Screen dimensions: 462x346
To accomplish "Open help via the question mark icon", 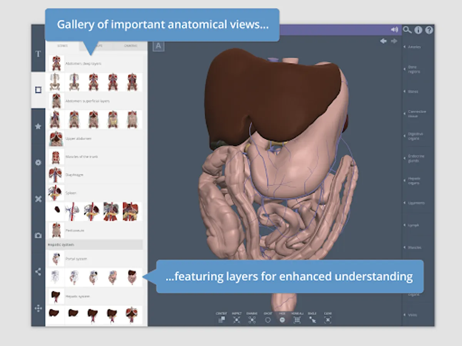I will tap(429, 30).
